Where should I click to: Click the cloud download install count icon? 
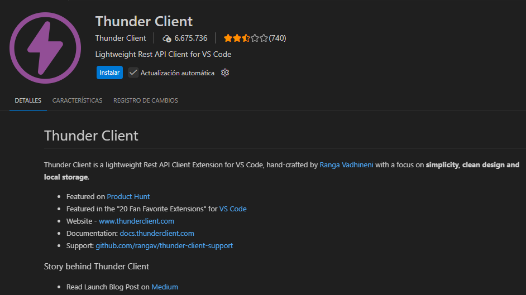pos(166,38)
